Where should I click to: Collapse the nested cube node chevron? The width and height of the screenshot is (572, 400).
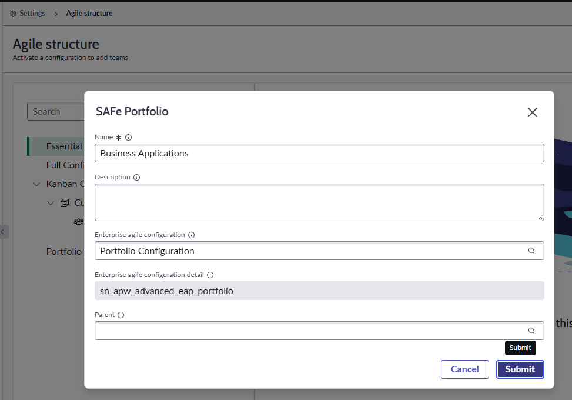[51, 204]
